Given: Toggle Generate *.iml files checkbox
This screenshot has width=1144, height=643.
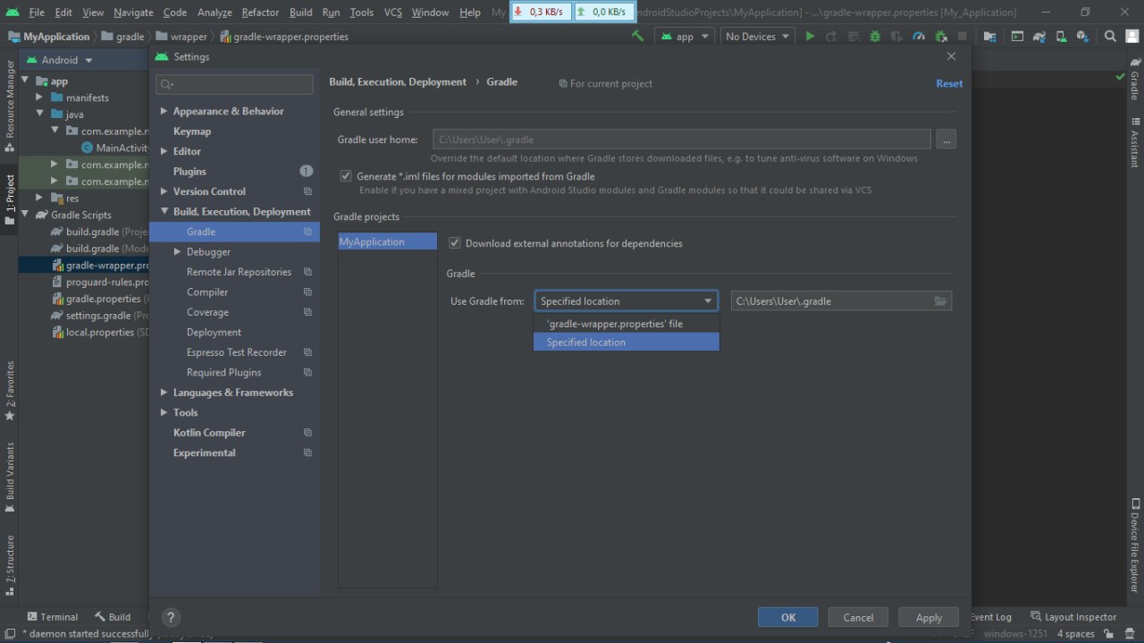Looking at the screenshot, I should click(346, 176).
